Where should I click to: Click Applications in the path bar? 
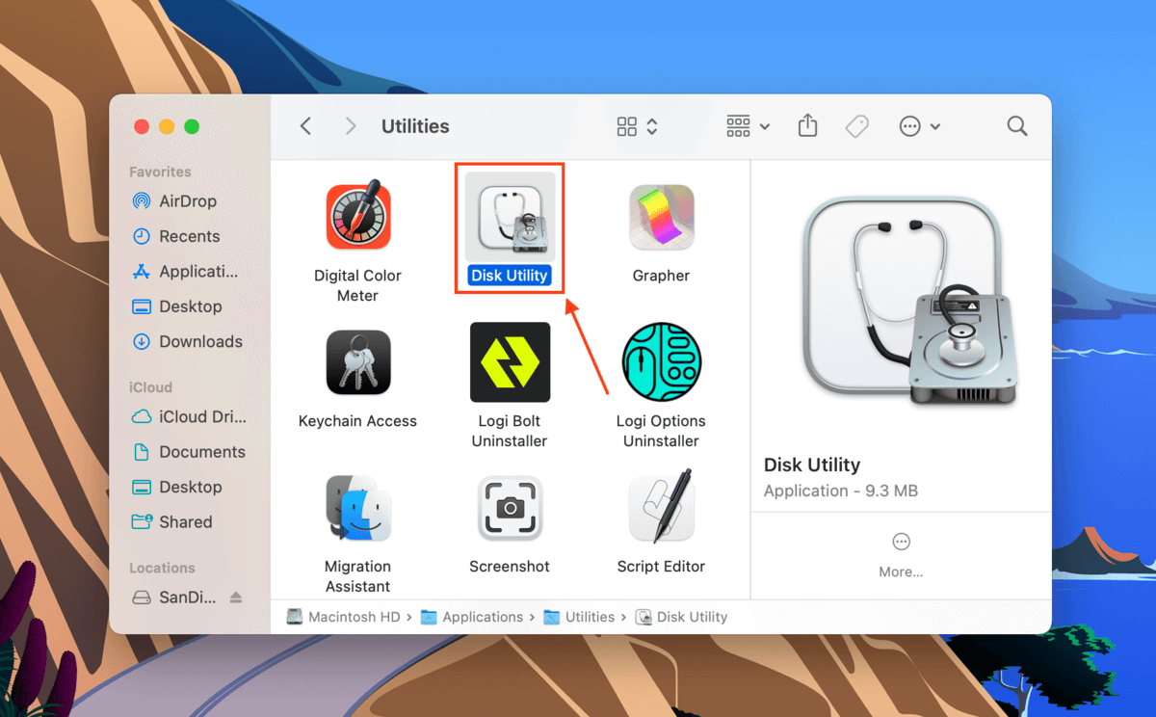(472, 617)
